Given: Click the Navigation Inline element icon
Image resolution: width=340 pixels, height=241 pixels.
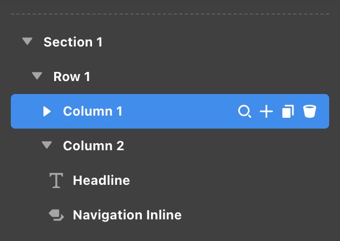Looking at the screenshot, I should (56, 215).
